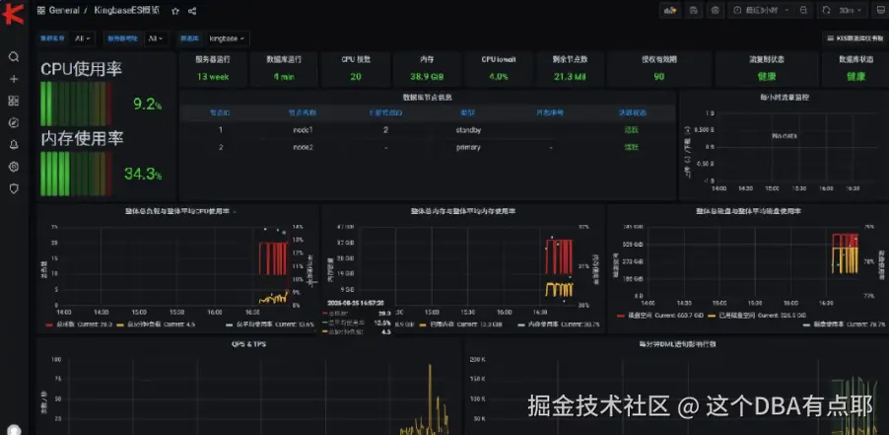Sort table by the rightmost column header
Viewport: 889px width, 435px height.
coord(632,112)
